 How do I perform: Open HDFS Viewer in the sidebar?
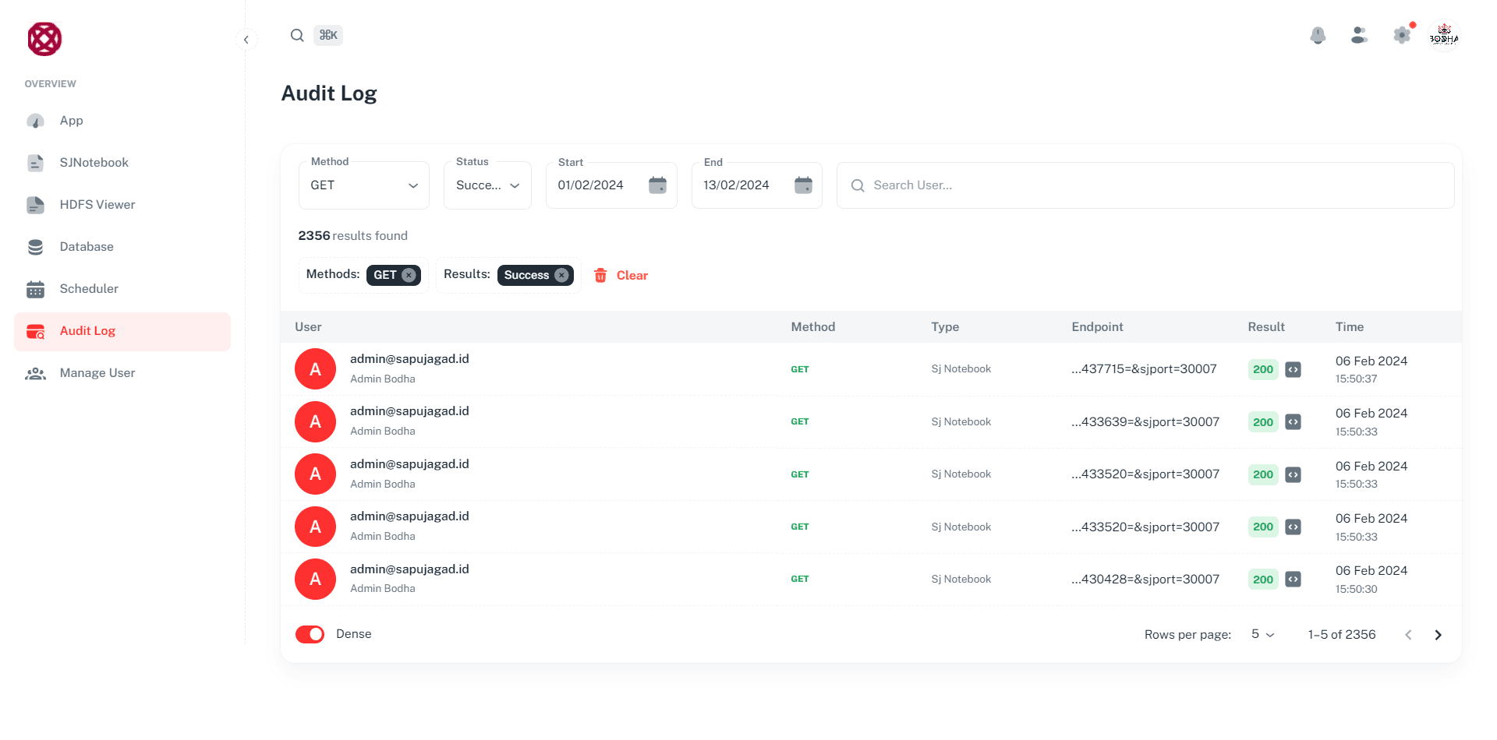click(122, 205)
